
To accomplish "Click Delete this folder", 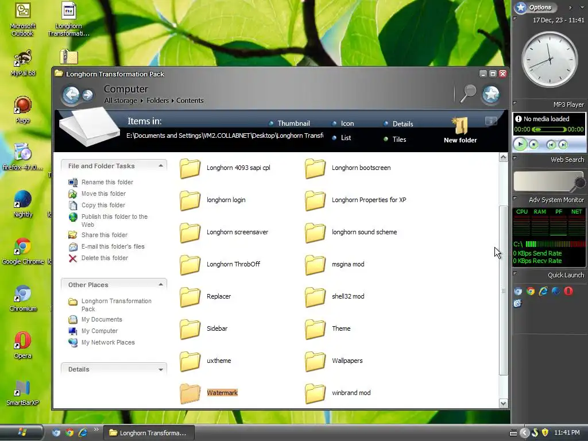I will [x=98, y=258].
